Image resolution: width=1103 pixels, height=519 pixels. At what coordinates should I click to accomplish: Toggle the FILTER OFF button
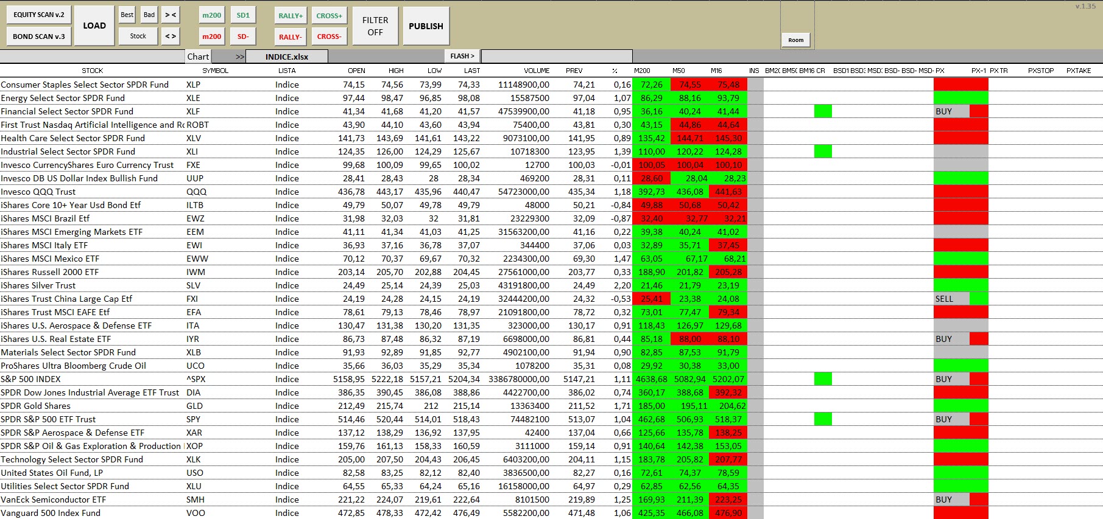(x=375, y=26)
